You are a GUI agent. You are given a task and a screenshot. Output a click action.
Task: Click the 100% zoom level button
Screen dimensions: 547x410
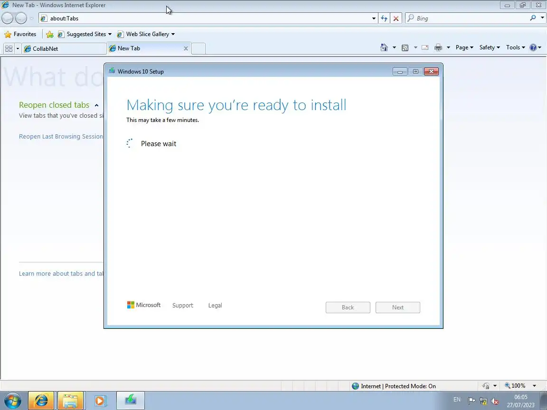pyautogui.click(x=515, y=386)
